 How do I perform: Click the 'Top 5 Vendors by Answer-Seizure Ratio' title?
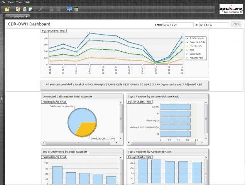click(x=154, y=97)
